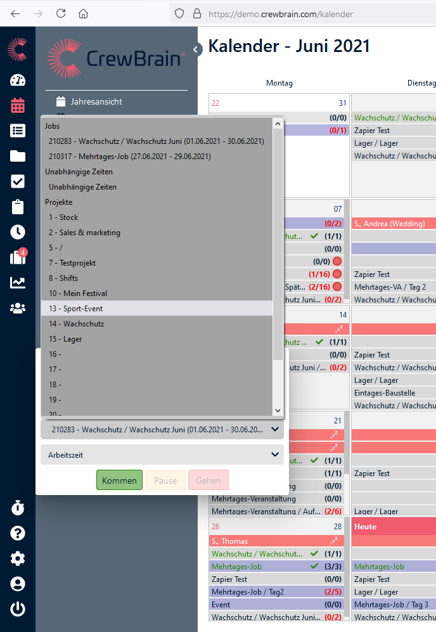Image resolution: width=436 pixels, height=632 pixels.
Task: Open Jahresansicht in the side menu
Action: (96, 101)
